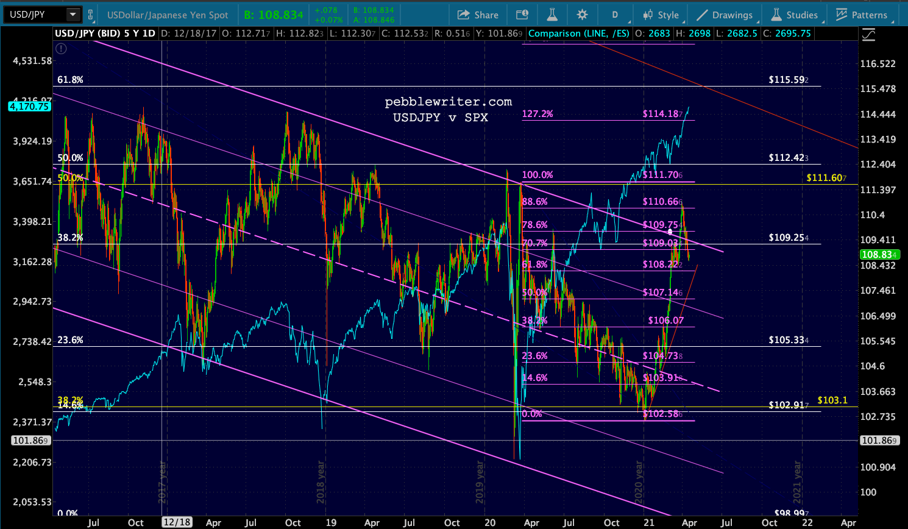The width and height of the screenshot is (908, 529).
Task: Click the 116.522 price axis label
Action: (878, 64)
